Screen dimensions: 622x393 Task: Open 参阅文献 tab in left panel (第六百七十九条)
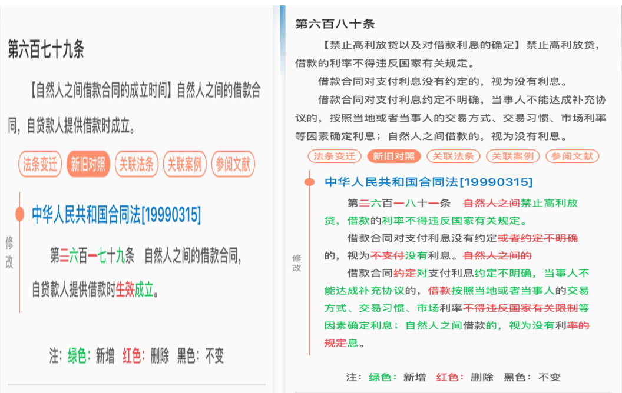point(233,164)
